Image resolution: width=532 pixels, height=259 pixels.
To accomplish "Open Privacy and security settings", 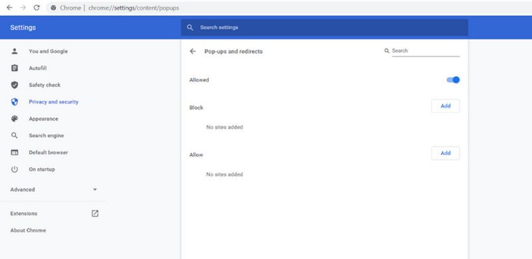I will [54, 102].
